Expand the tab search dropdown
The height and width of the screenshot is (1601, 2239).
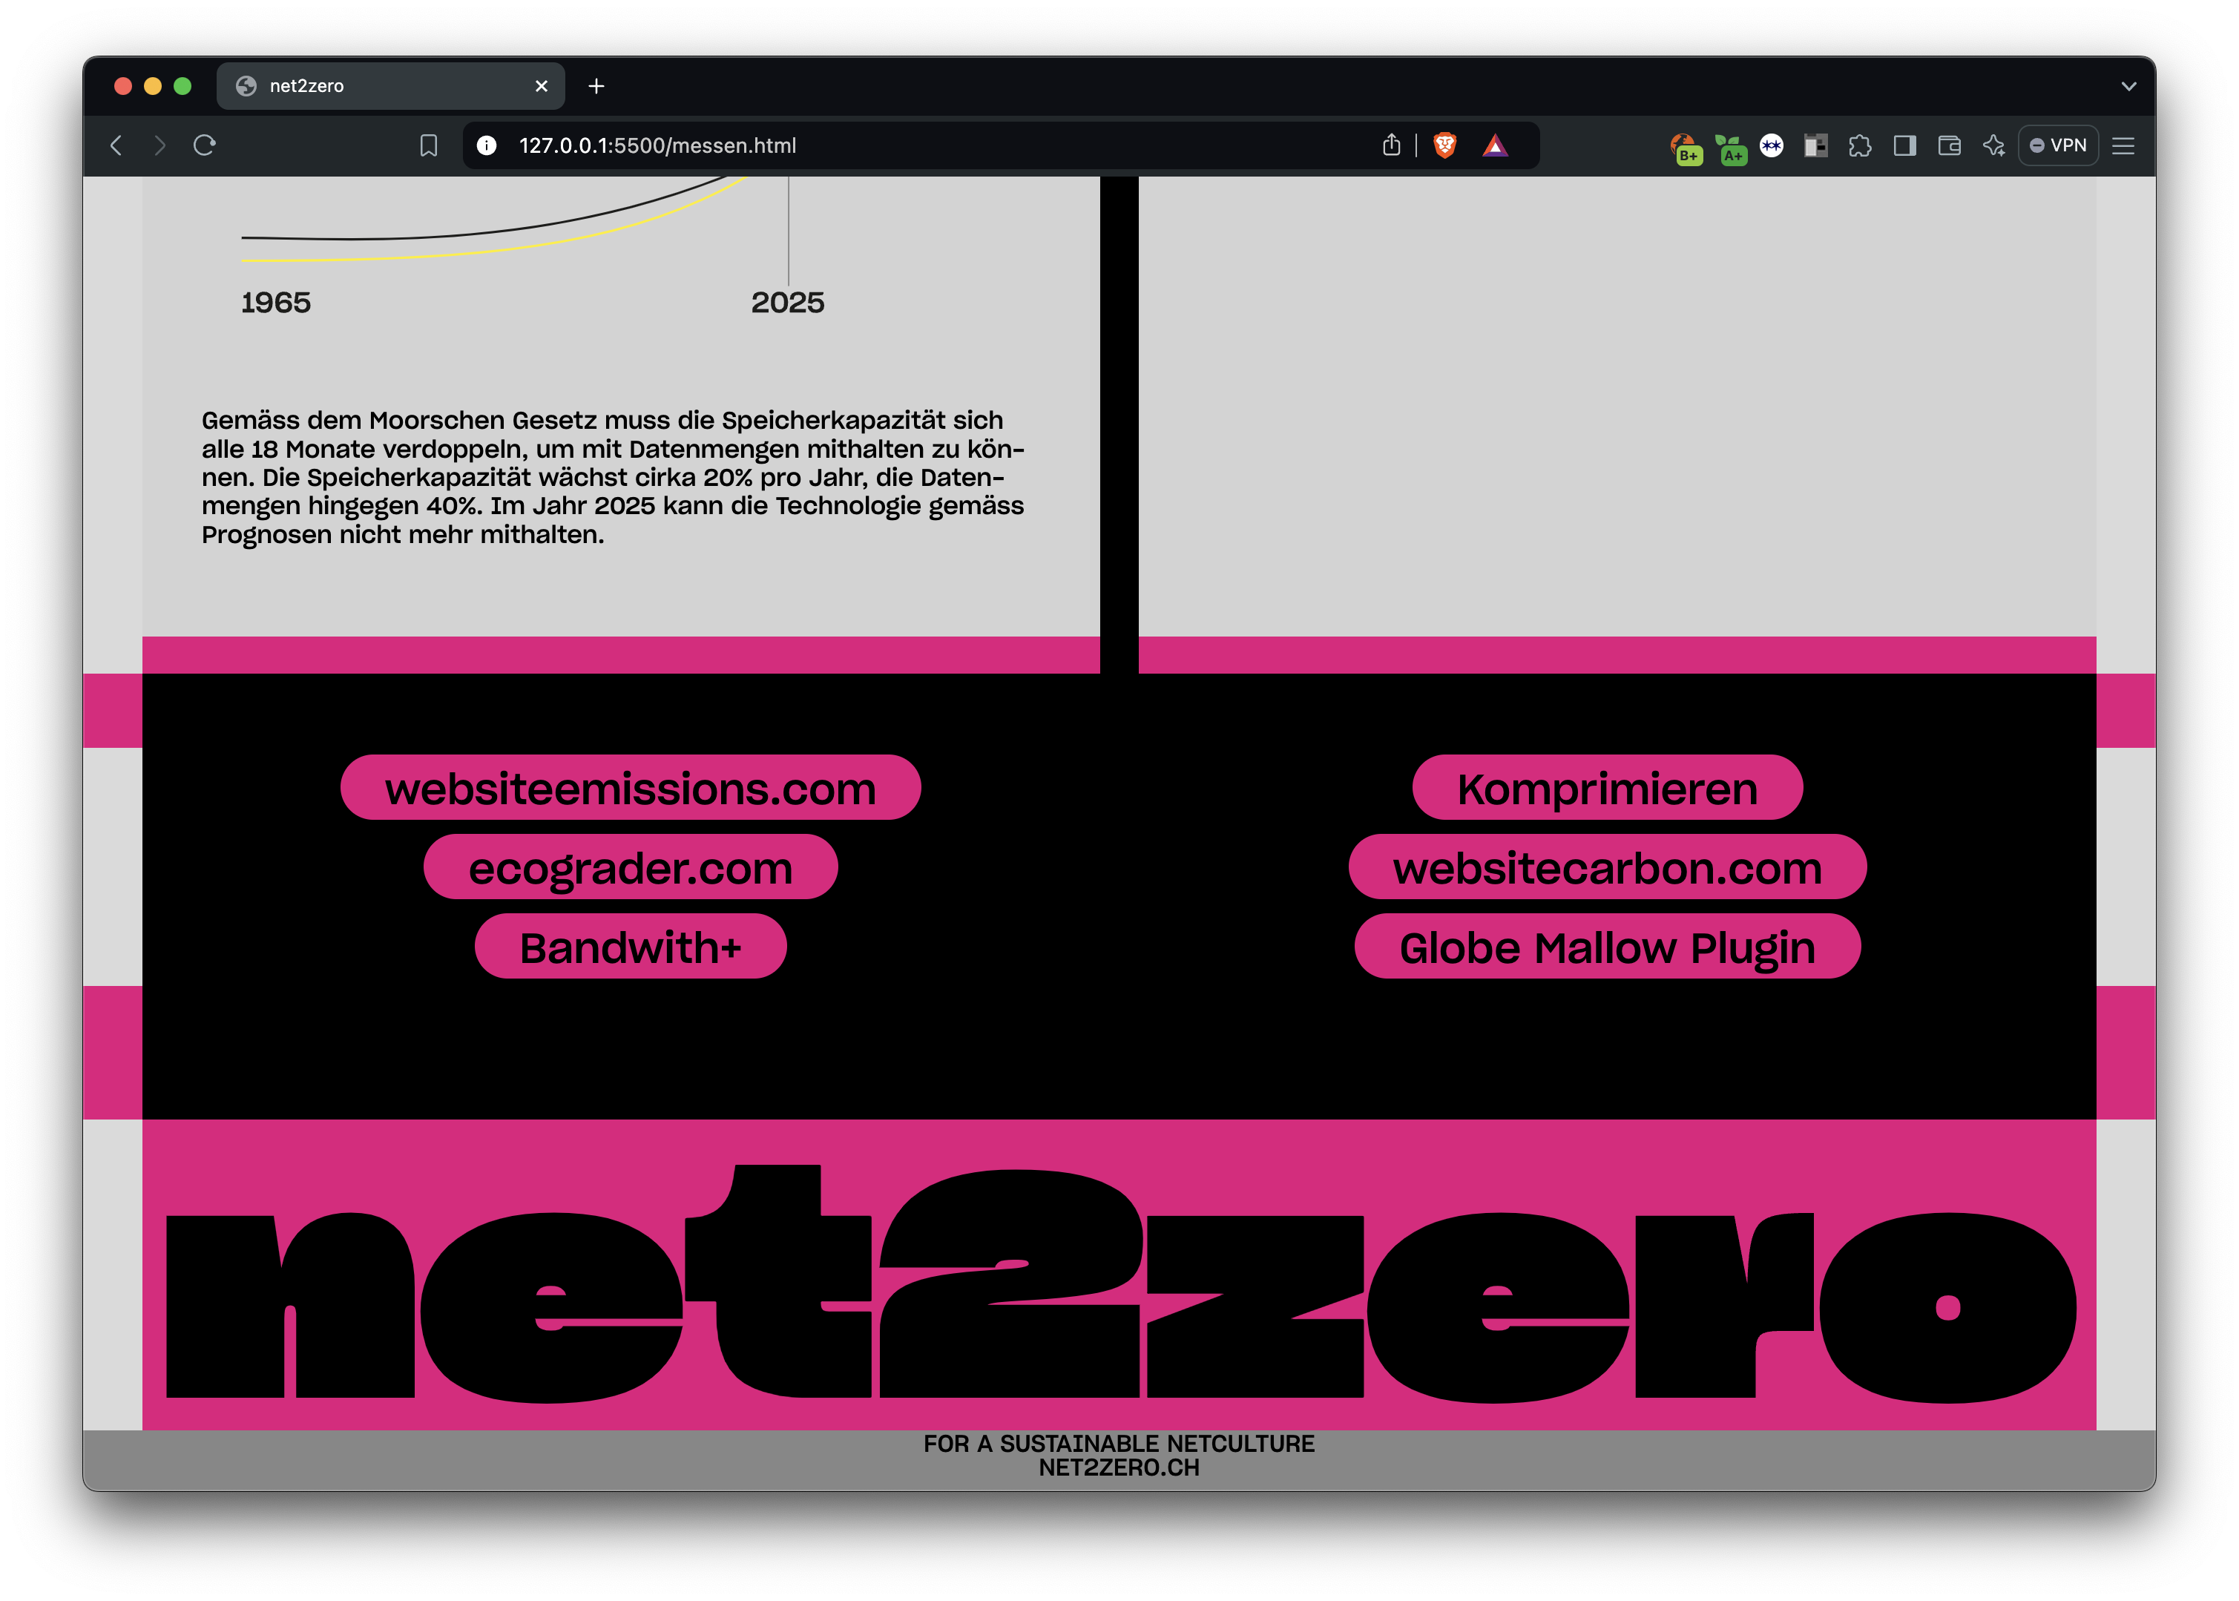[2128, 87]
